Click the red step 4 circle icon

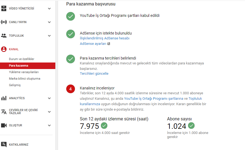71,89
